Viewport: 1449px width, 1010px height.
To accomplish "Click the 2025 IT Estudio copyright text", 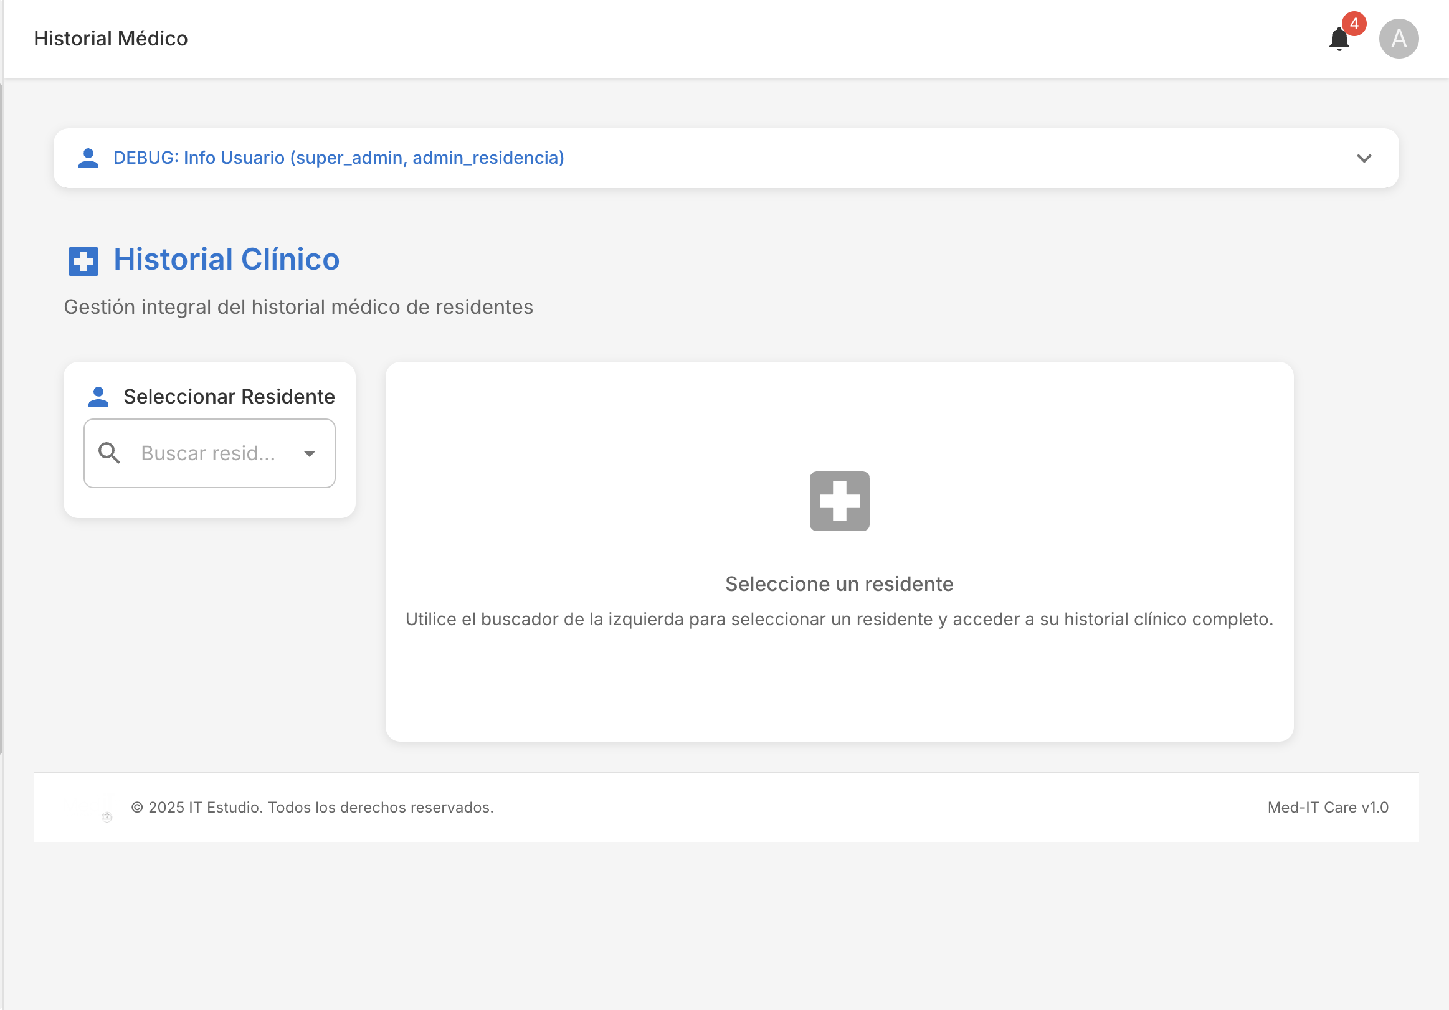I will pos(311,807).
